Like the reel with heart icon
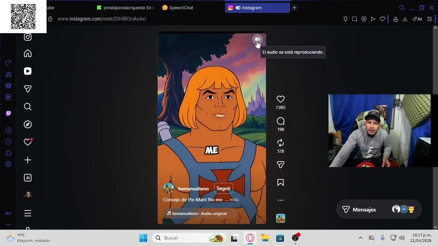This screenshot has height=246, width=438. (281, 99)
